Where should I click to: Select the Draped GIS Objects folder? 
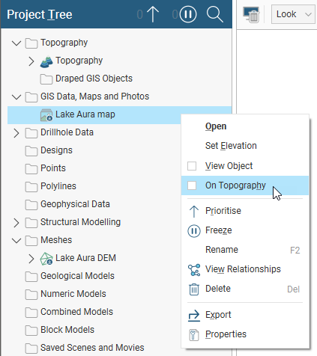tap(94, 79)
